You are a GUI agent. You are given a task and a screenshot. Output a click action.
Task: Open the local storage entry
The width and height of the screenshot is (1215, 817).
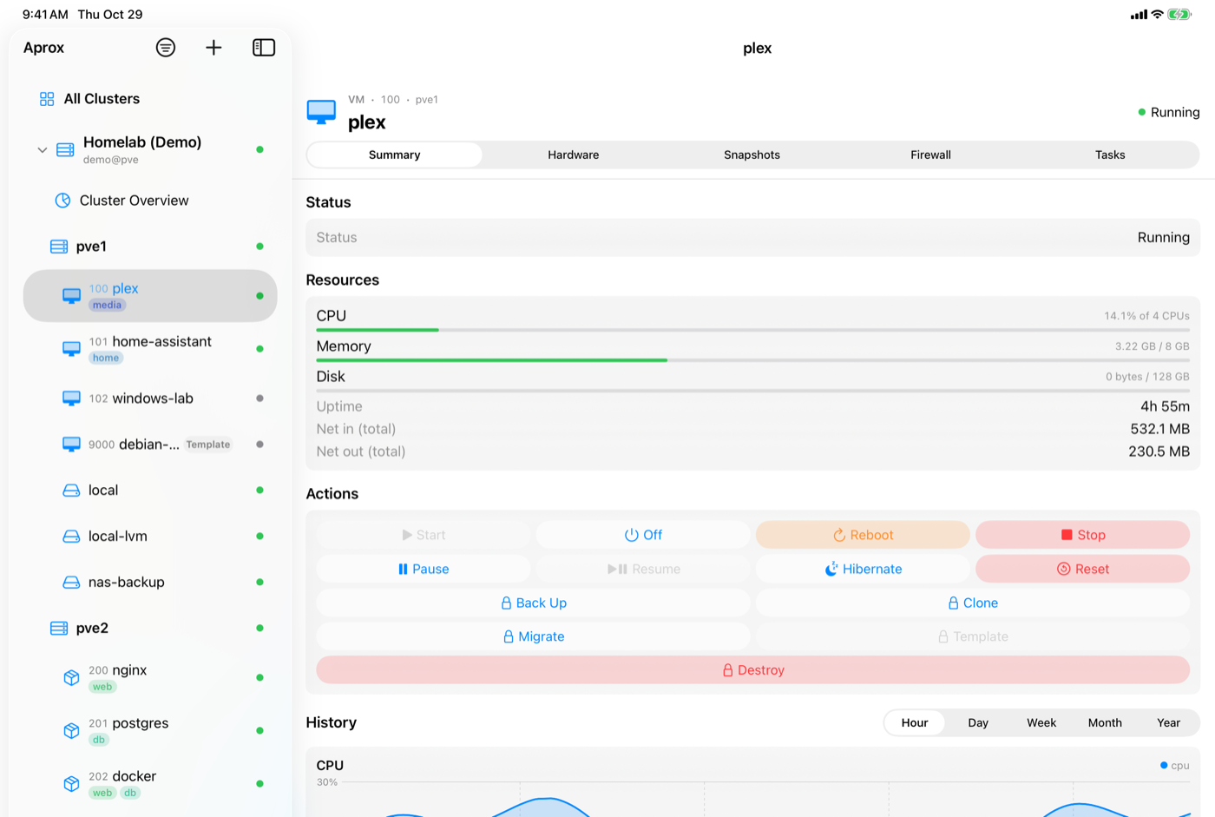(x=150, y=491)
